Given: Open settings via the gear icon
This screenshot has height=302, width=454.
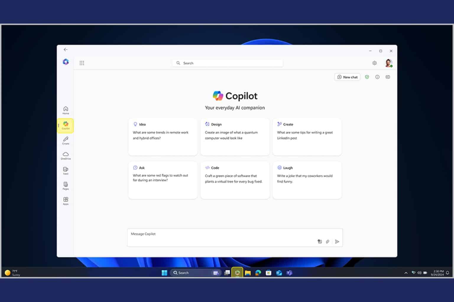Looking at the screenshot, I should [x=374, y=63].
